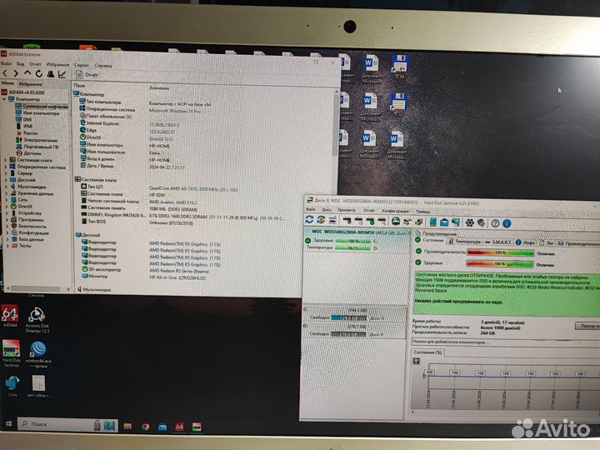The image size is (600, 450).
Task: Open the winbox64.exe desktop shortcut
Action: (x=38, y=354)
